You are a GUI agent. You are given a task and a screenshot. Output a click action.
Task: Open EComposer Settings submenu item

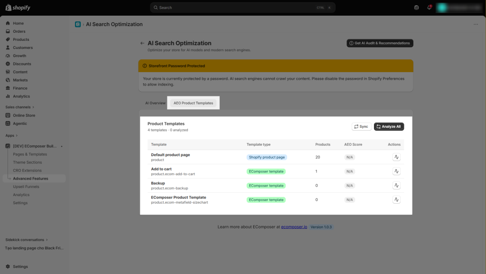20,203
